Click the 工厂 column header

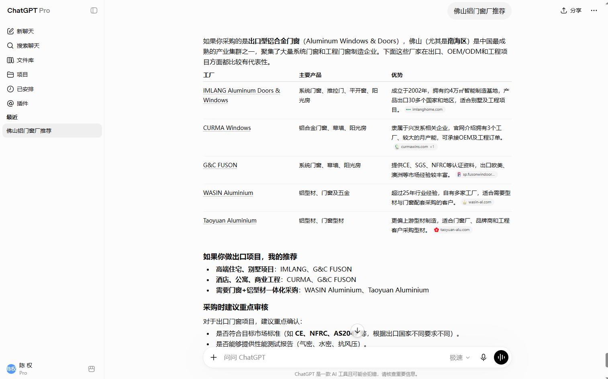click(x=209, y=75)
